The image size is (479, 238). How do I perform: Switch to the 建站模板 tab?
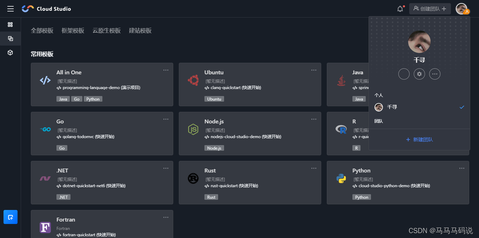click(140, 31)
